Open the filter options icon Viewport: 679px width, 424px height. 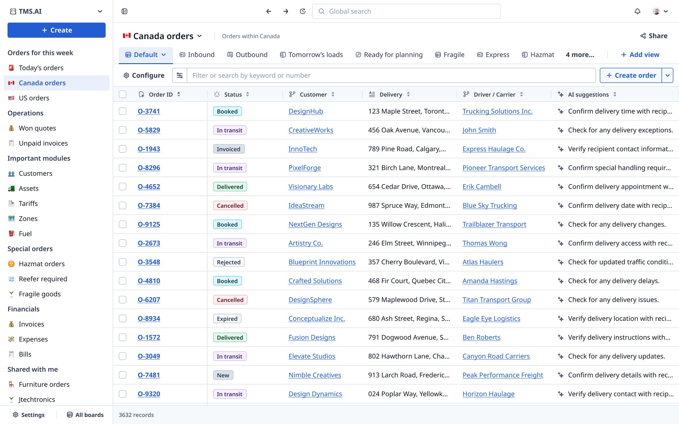180,76
